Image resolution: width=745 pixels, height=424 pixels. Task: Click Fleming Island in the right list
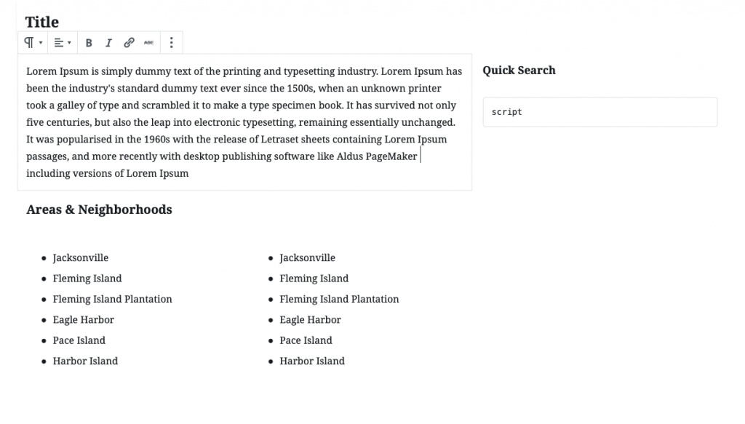(x=314, y=279)
